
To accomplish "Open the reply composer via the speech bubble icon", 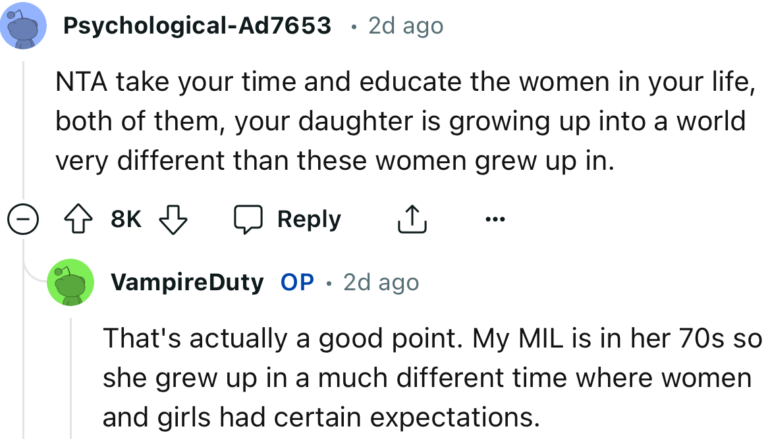I will pyautogui.click(x=250, y=219).
